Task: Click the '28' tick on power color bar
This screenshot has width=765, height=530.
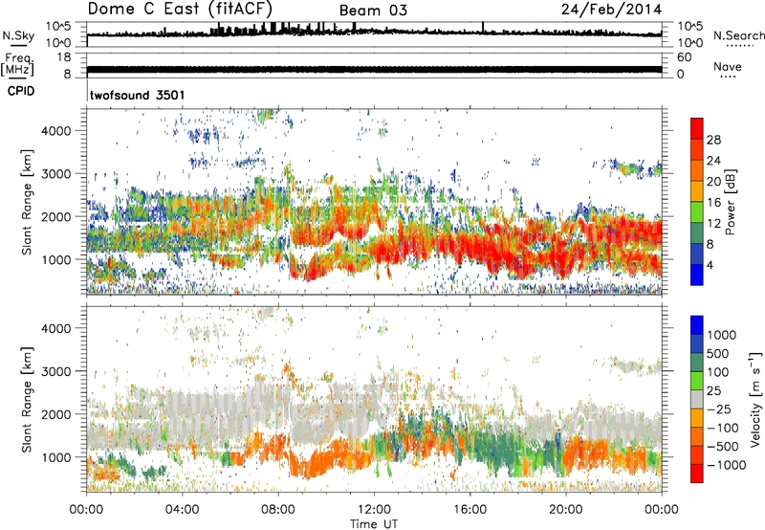Action: point(713,140)
